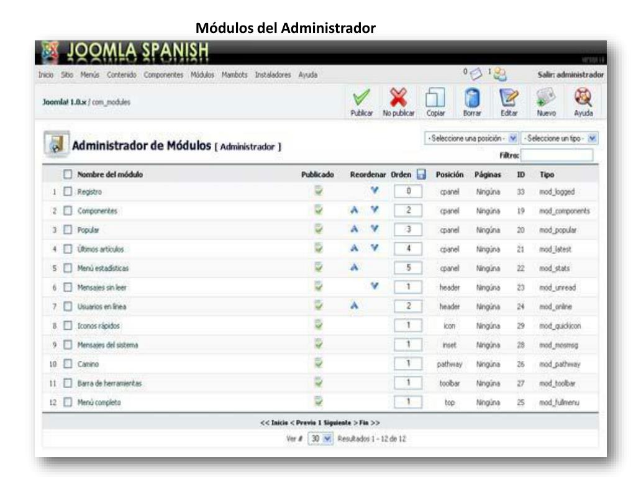Viewport: 636px width, 477px height.
Task: Save order using the disk icon by Orden
Action: pos(422,175)
